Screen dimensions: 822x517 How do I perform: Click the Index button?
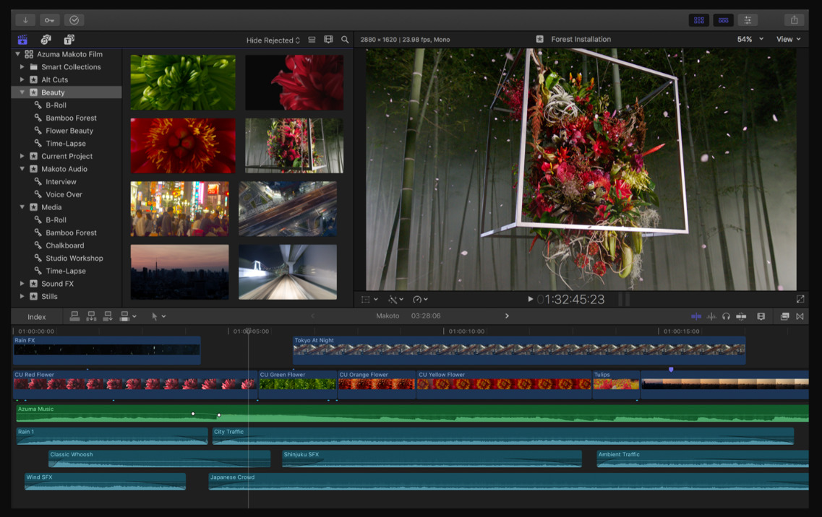pyautogui.click(x=37, y=317)
